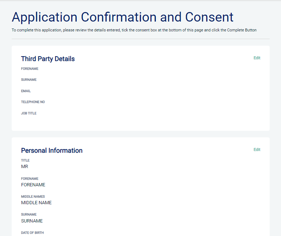The height and width of the screenshot is (236, 281).
Task: Click SURNAME label under Third Party Details
Action: (x=29, y=80)
